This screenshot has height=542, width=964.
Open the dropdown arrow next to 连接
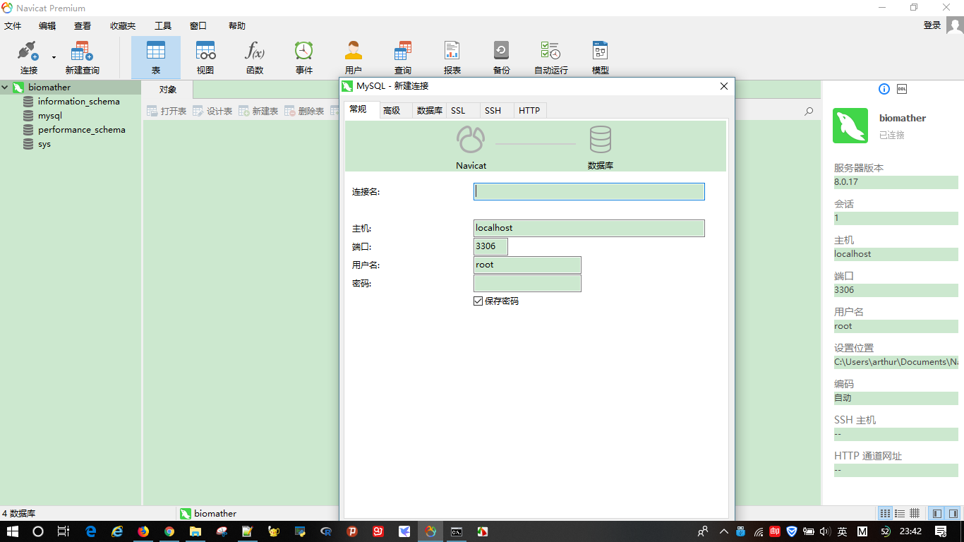point(53,57)
